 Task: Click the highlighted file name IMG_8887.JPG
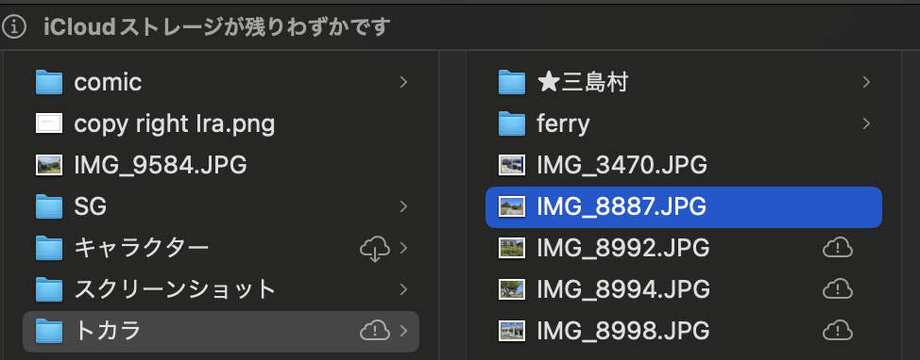coord(622,206)
